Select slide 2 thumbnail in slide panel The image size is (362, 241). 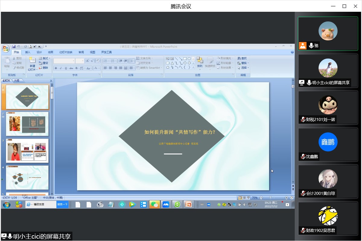27,124
